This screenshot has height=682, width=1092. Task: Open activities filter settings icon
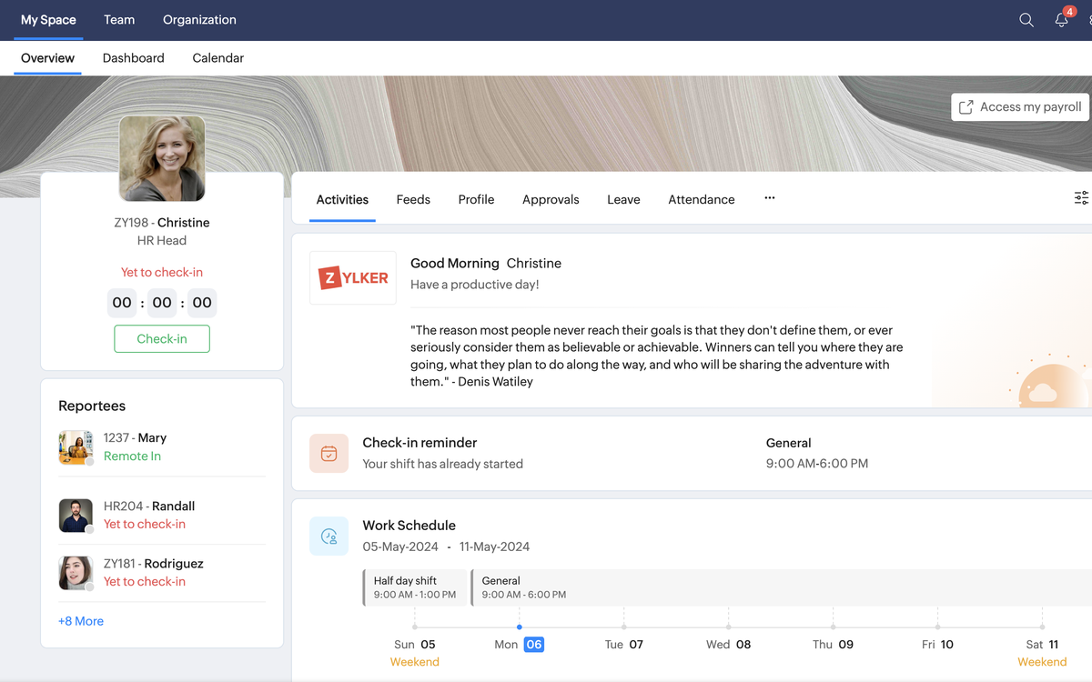click(x=1081, y=198)
